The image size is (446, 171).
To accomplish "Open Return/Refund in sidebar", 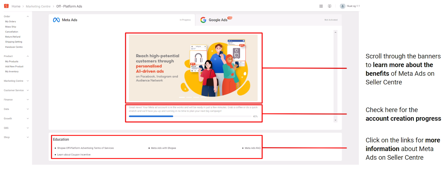I will point(13,37).
